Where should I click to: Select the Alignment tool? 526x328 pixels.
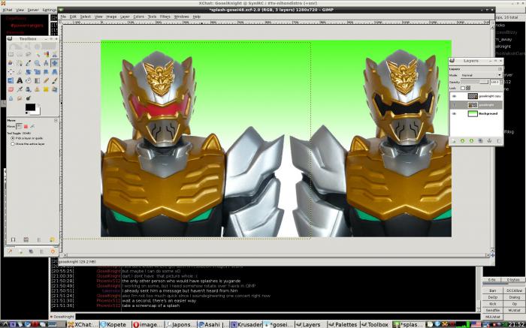coord(11,72)
